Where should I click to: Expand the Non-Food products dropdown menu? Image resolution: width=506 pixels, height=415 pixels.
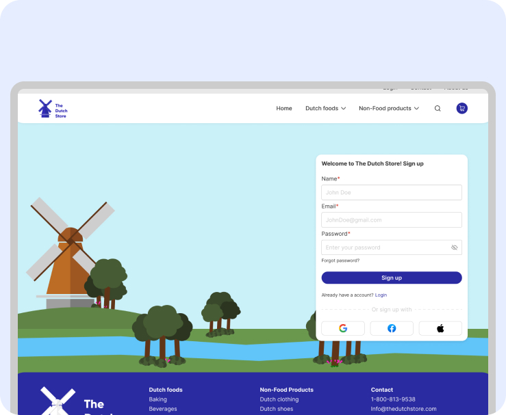388,109
